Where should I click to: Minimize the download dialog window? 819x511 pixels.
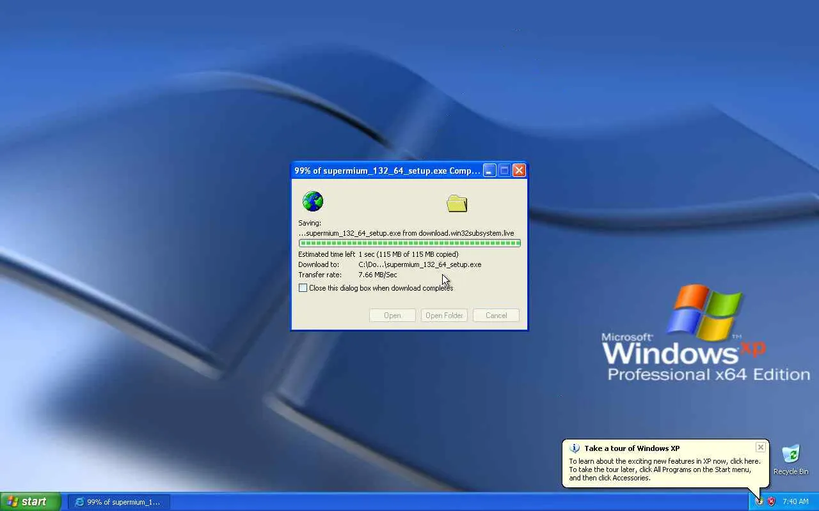point(489,171)
